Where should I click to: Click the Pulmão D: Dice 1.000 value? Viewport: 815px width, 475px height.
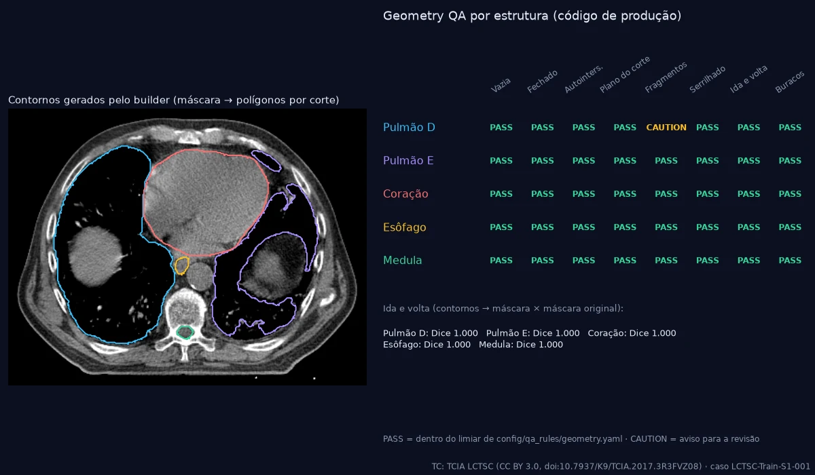coord(431,333)
